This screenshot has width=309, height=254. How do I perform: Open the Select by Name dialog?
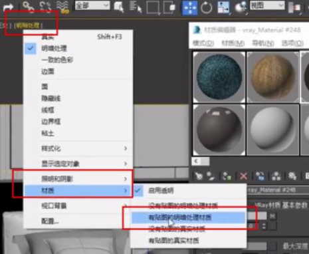tap(136, 7)
